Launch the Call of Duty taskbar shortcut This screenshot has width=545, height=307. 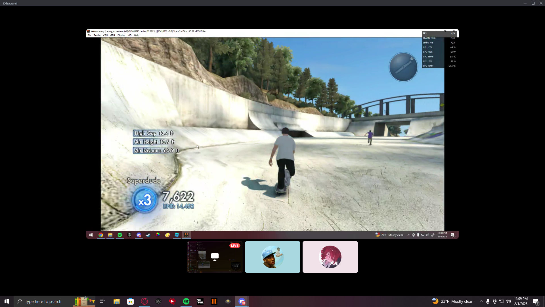[x=200, y=301]
